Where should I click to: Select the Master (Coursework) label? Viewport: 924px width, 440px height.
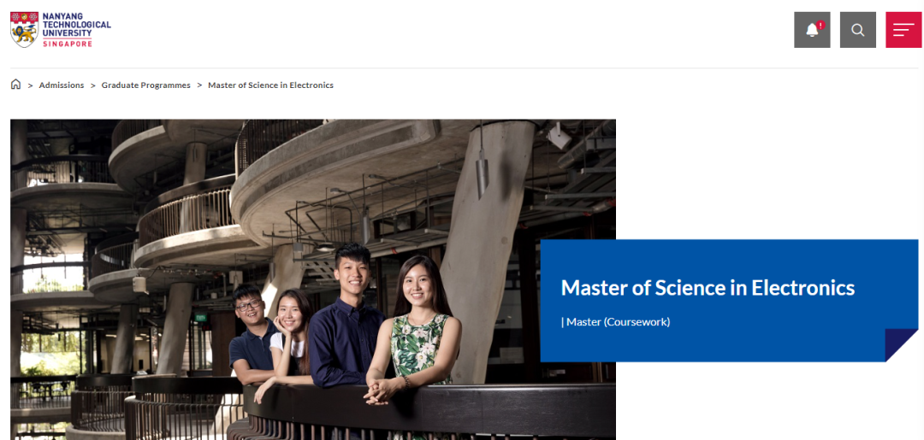(x=615, y=322)
